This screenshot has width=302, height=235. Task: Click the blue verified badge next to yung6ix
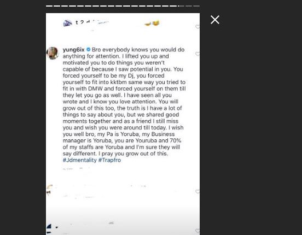tap(89, 50)
